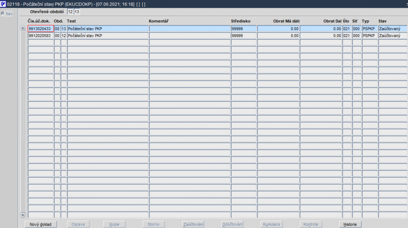Select document number 9913020433 cell
This screenshot has height=228, width=408.
[41, 28]
